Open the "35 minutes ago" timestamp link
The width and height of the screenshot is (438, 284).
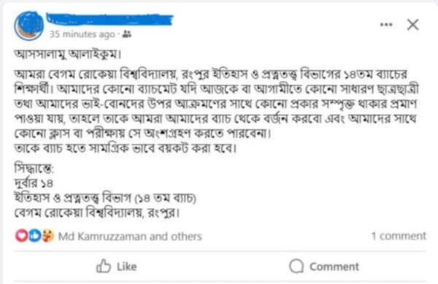(x=82, y=34)
